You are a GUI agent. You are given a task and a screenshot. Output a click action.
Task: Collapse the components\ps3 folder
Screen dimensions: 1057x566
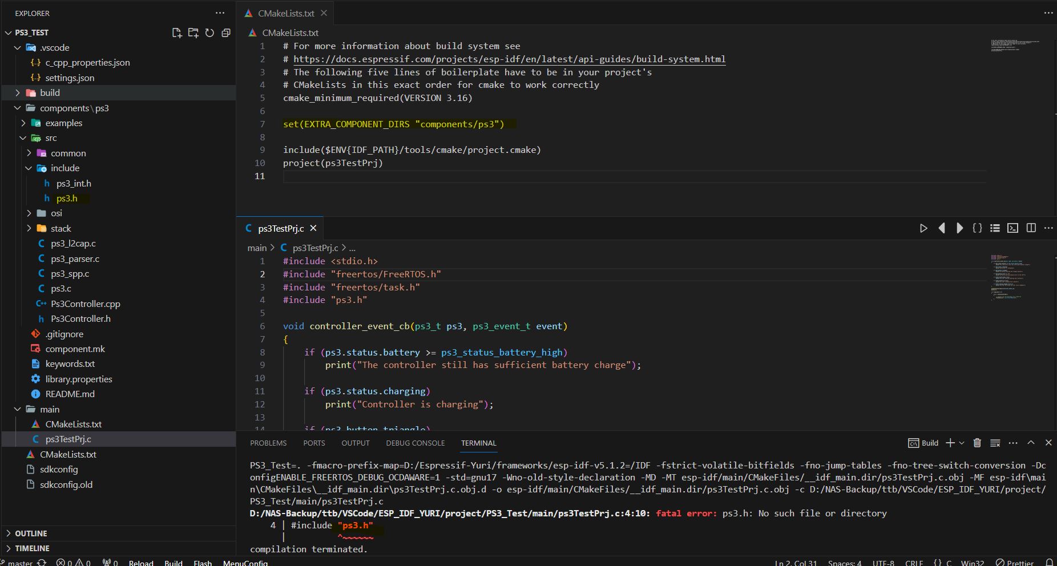coord(18,108)
